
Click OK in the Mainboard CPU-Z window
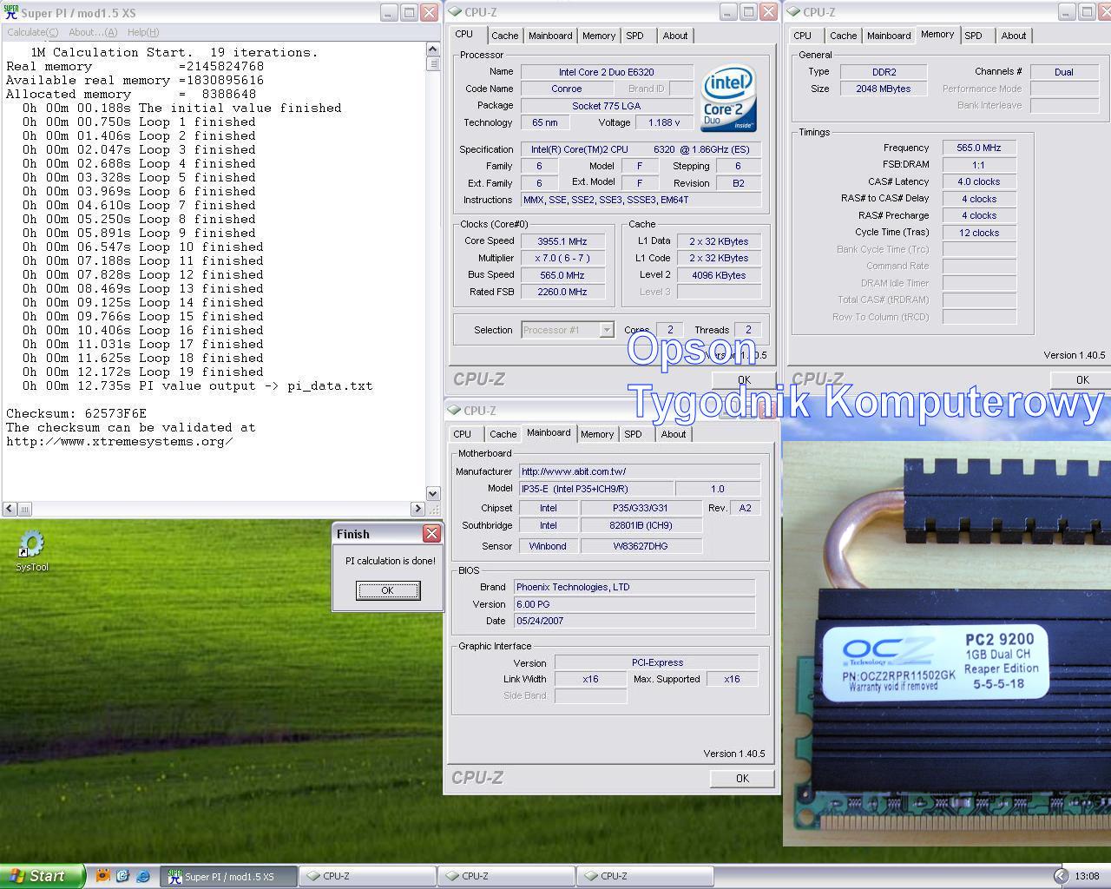pyautogui.click(x=742, y=779)
